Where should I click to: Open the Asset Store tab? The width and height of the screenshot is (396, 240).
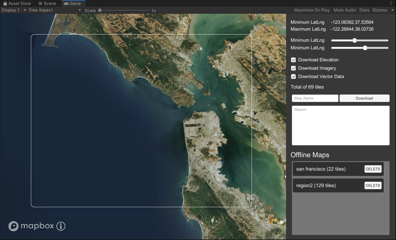pyautogui.click(x=17, y=4)
